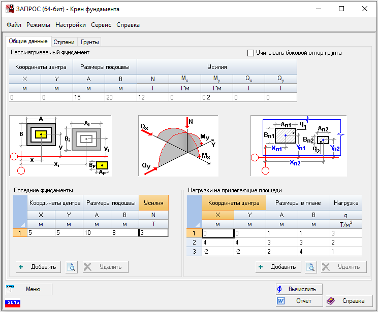The width and height of the screenshot is (378, 312).
Task: Switch to the Ступени tab
Action: [64, 42]
